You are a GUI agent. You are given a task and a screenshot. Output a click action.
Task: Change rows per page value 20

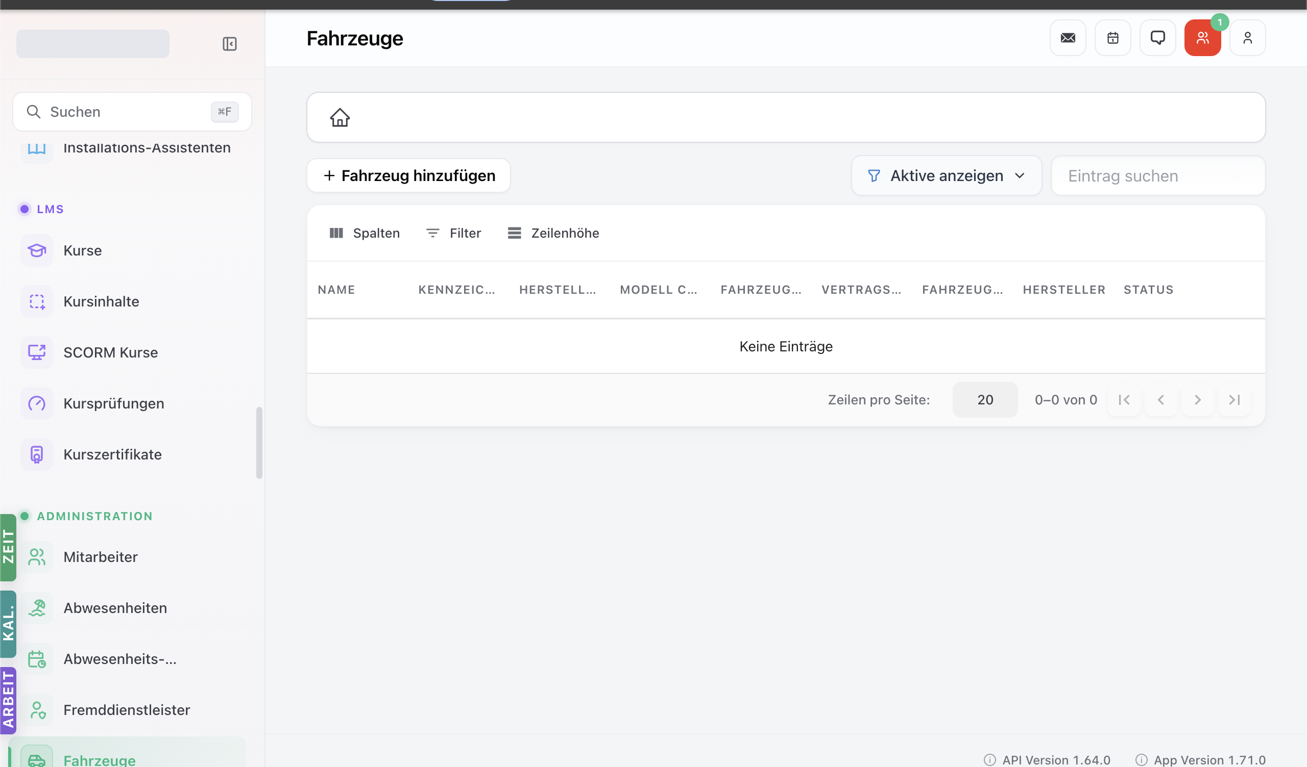click(x=985, y=400)
